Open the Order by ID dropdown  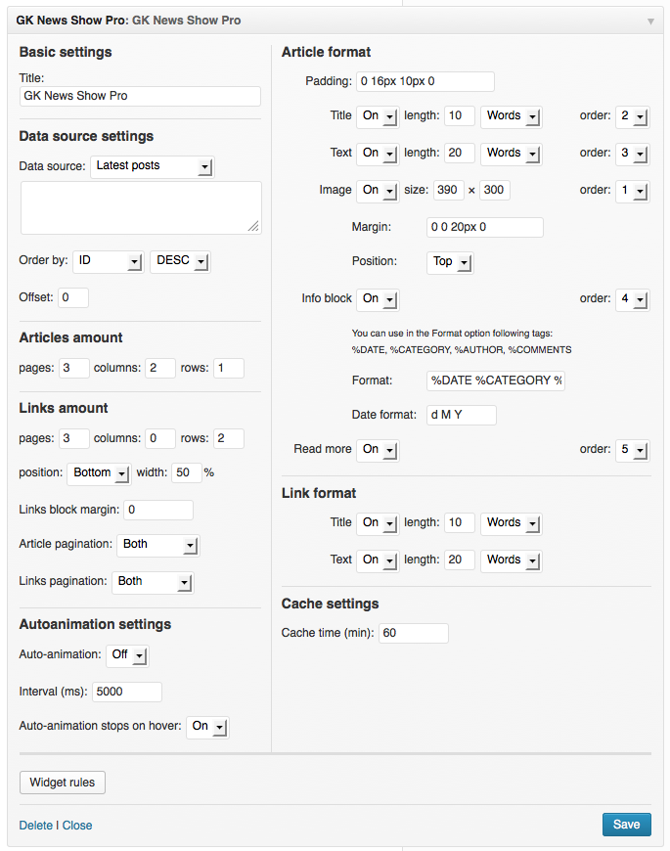coord(108,261)
